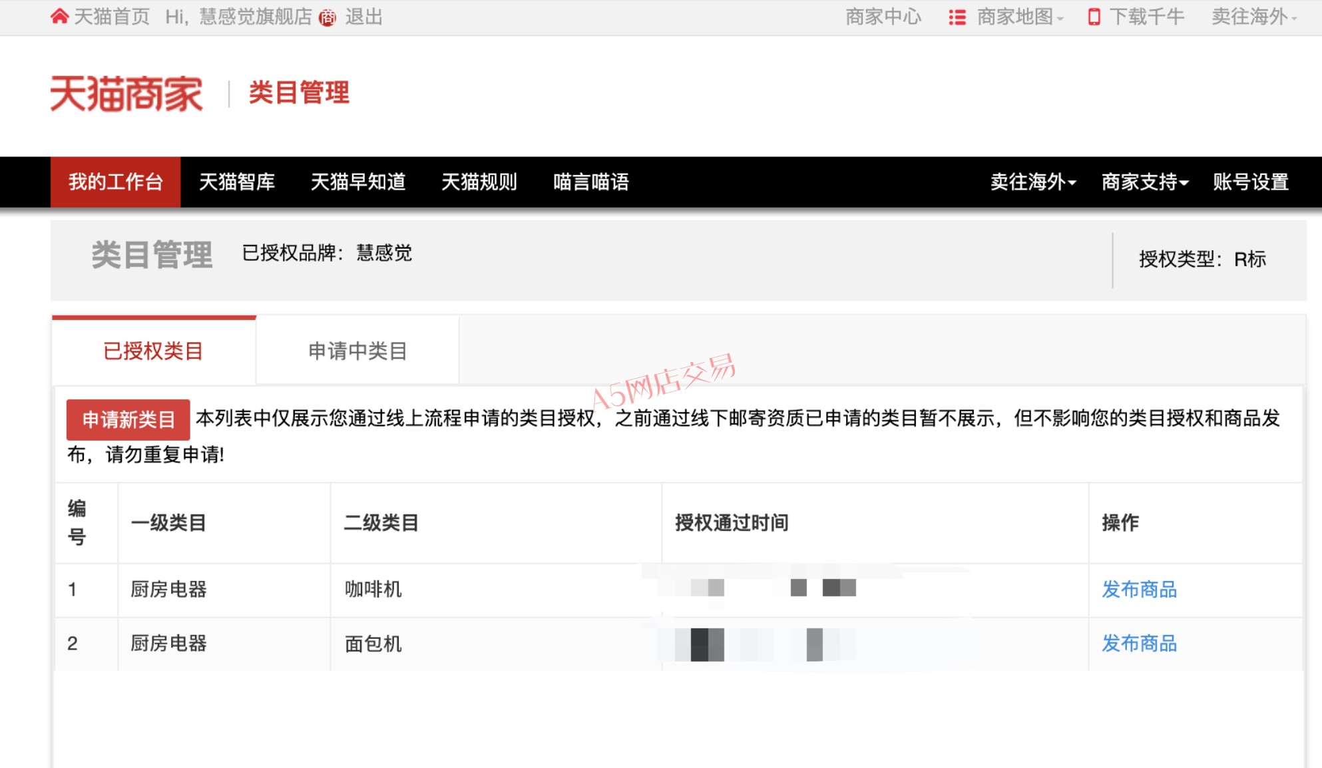Click the merchant badge icon after 慧感觉旗舰店

click(x=328, y=18)
